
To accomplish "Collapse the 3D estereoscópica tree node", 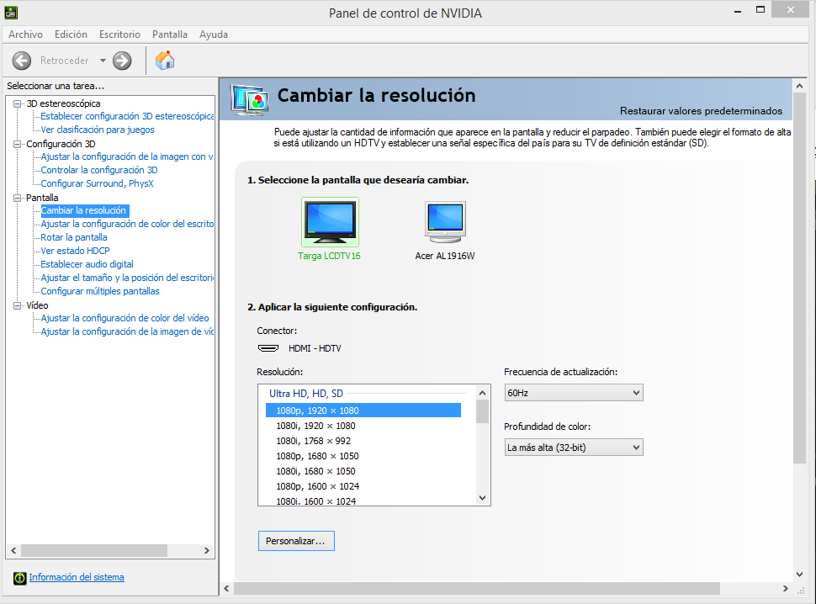I will 17,103.
